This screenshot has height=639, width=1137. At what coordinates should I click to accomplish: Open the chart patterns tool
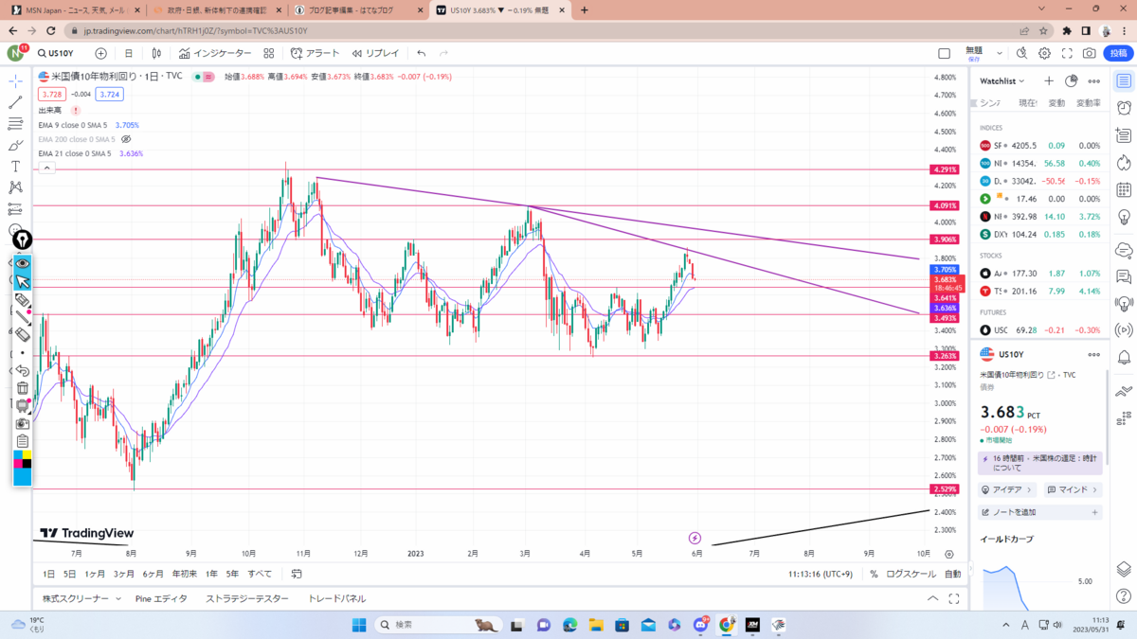tap(15, 187)
